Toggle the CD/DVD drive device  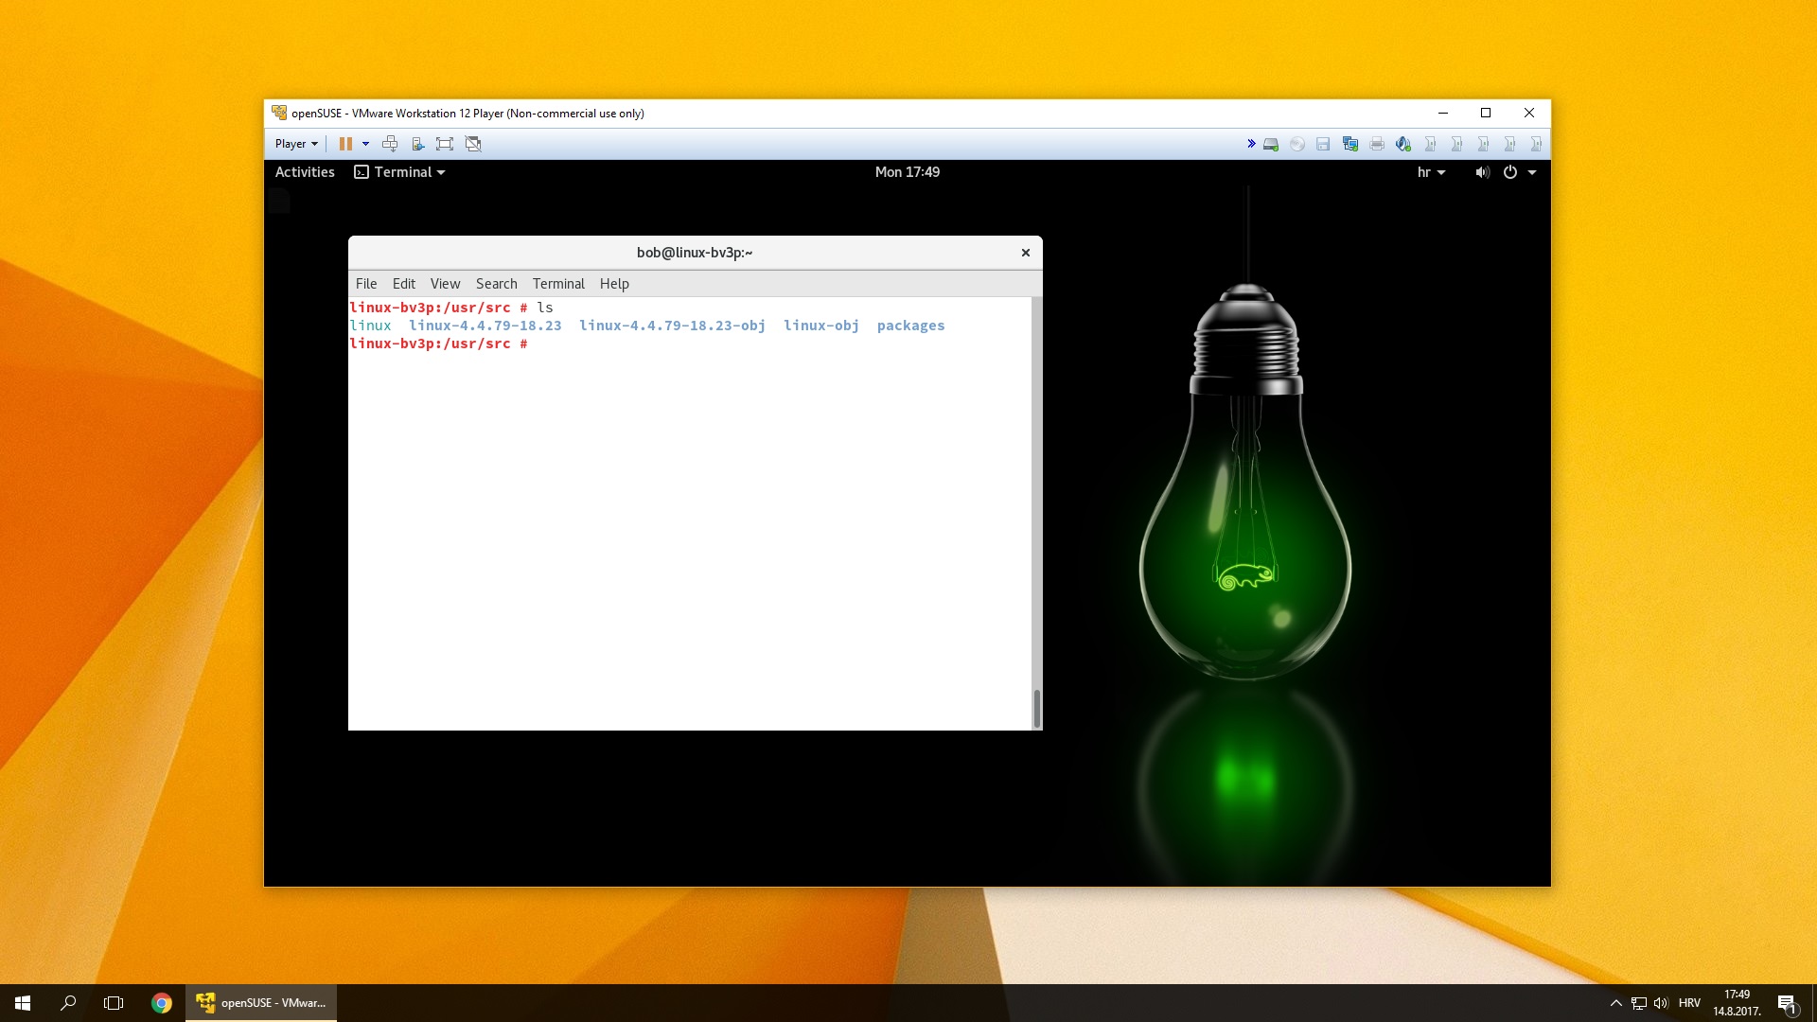click(x=1297, y=144)
